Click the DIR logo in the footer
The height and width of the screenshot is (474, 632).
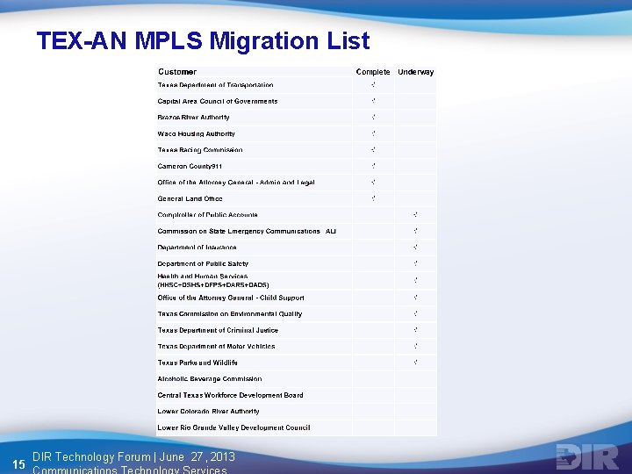pos(587,456)
